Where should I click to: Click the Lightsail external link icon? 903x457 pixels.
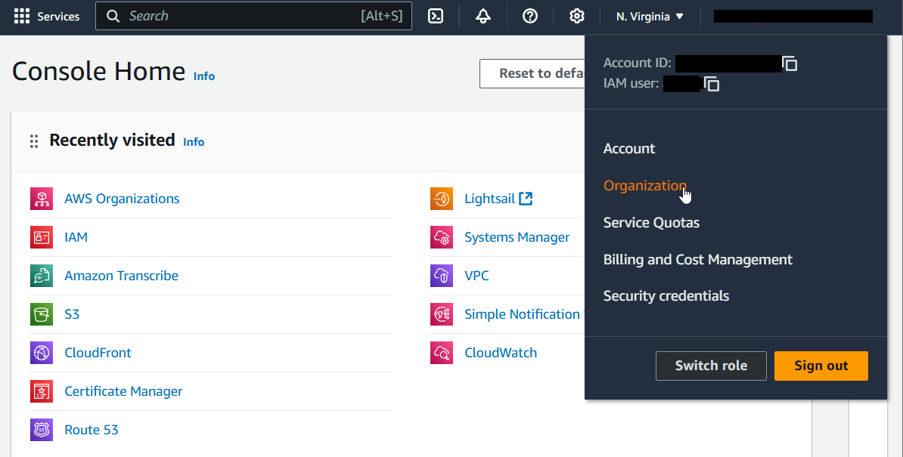point(526,199)
